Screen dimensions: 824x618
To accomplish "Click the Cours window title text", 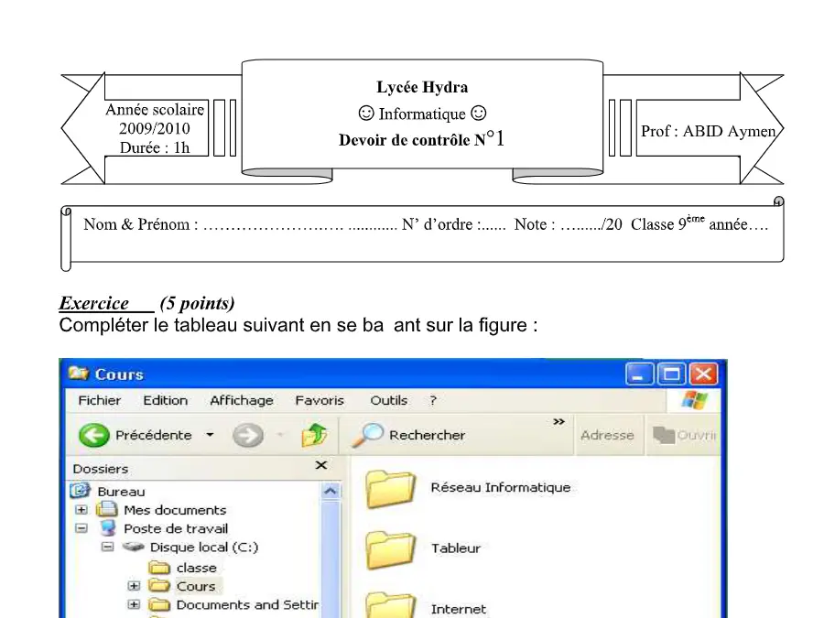I will [x=119, y=374].
